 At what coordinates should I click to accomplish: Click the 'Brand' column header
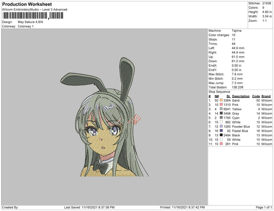click(266, 96)
